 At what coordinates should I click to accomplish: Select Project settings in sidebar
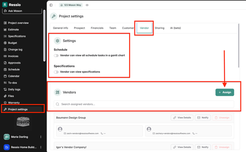click(22, 110)
